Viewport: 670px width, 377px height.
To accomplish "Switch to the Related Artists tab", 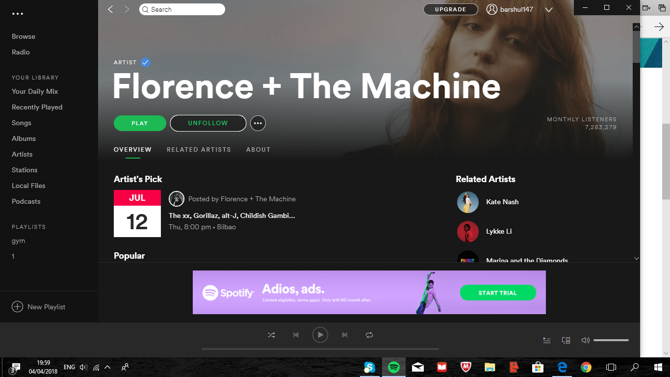I will [x=199, y=150].
